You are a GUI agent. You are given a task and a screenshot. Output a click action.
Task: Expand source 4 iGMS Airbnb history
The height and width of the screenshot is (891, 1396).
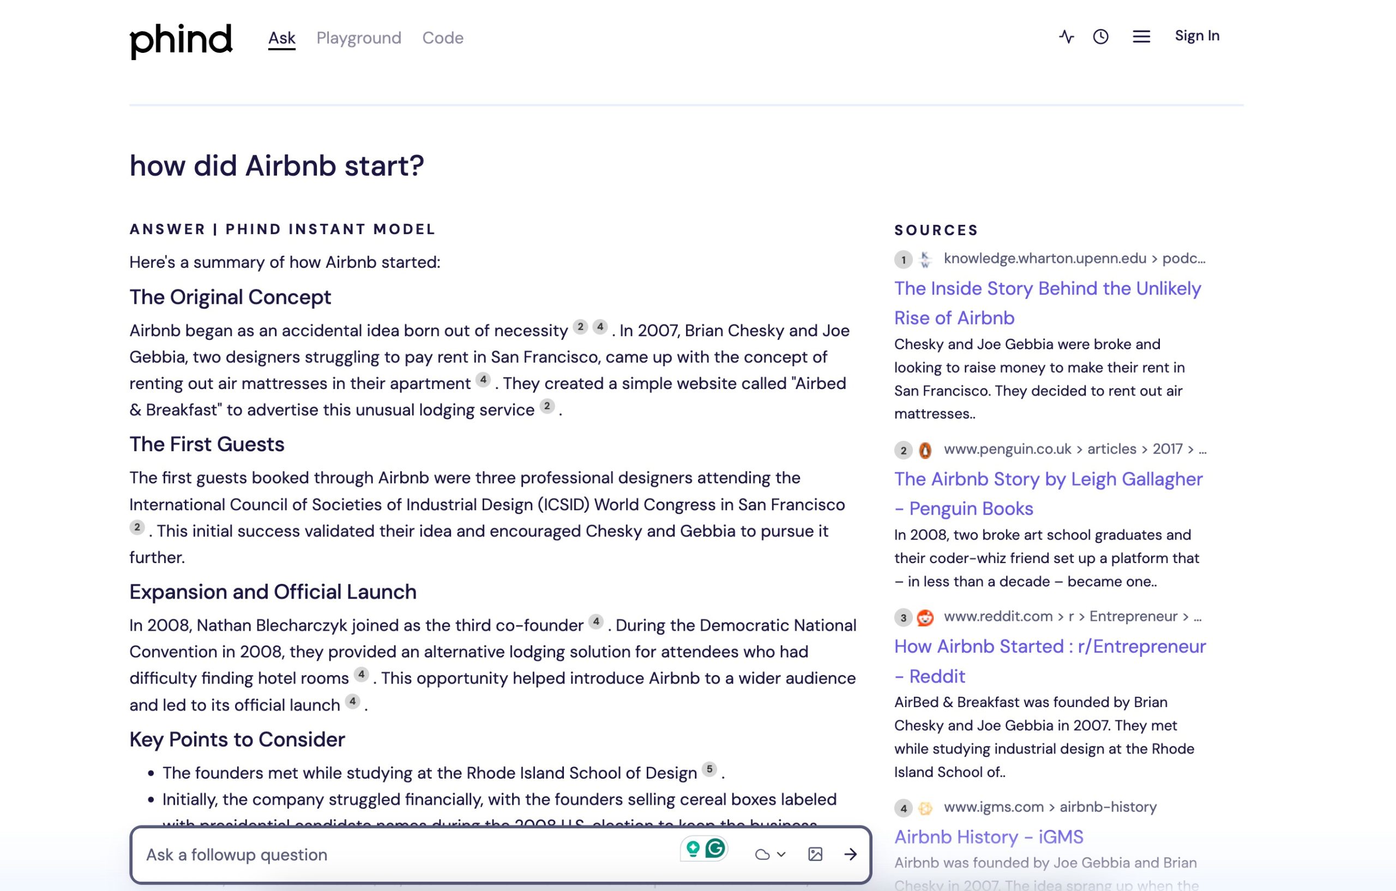tap(987, 836)
